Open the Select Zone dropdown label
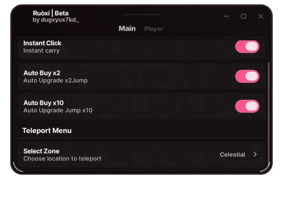This screenshot has height=199, width=289. pyautogui.click(x=41, y=151)
